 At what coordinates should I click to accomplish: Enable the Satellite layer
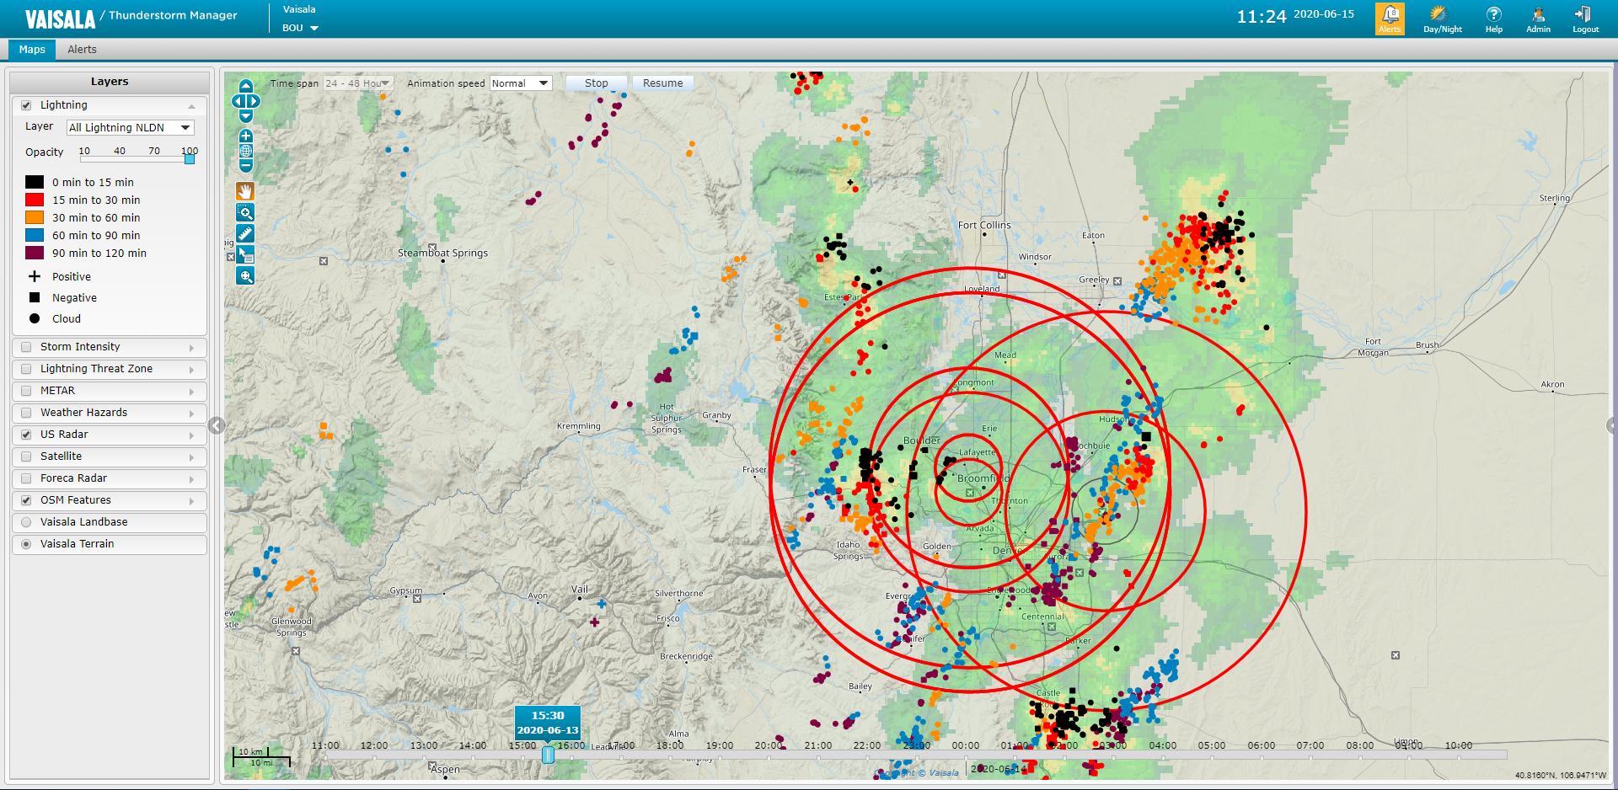point(26,456)
